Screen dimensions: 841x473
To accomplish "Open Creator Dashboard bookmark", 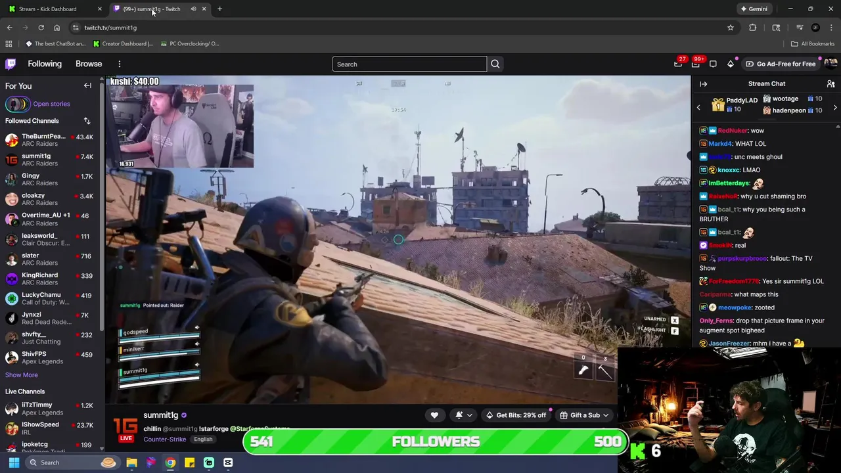I will pos(123,44).
